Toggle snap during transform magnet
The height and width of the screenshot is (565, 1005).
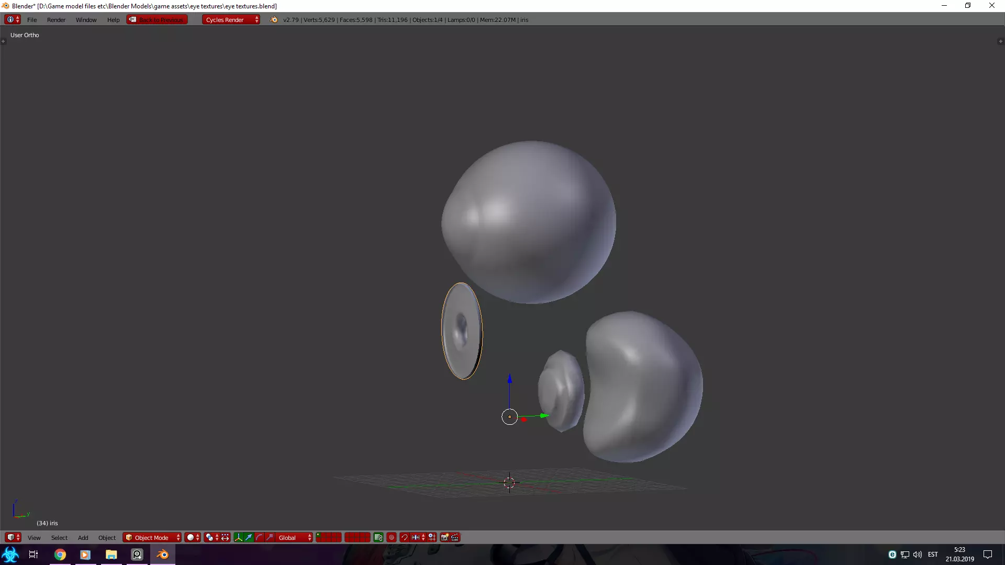(404, 537)
